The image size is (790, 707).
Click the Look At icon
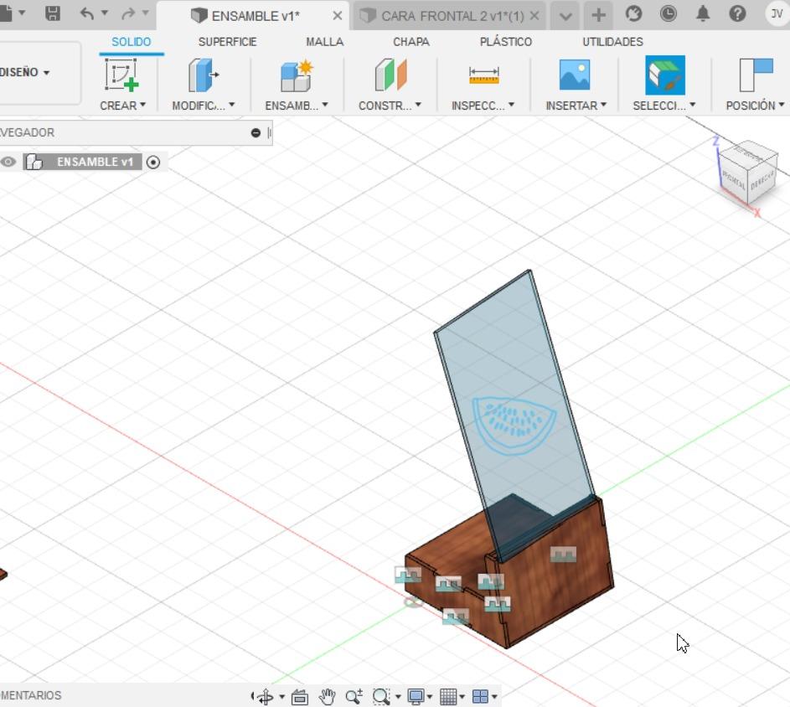[x=300, y=697]
